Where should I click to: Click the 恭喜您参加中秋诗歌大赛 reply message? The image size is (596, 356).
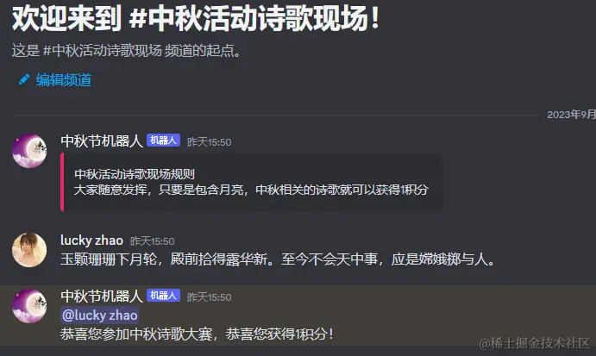click(x=197, y=334)
